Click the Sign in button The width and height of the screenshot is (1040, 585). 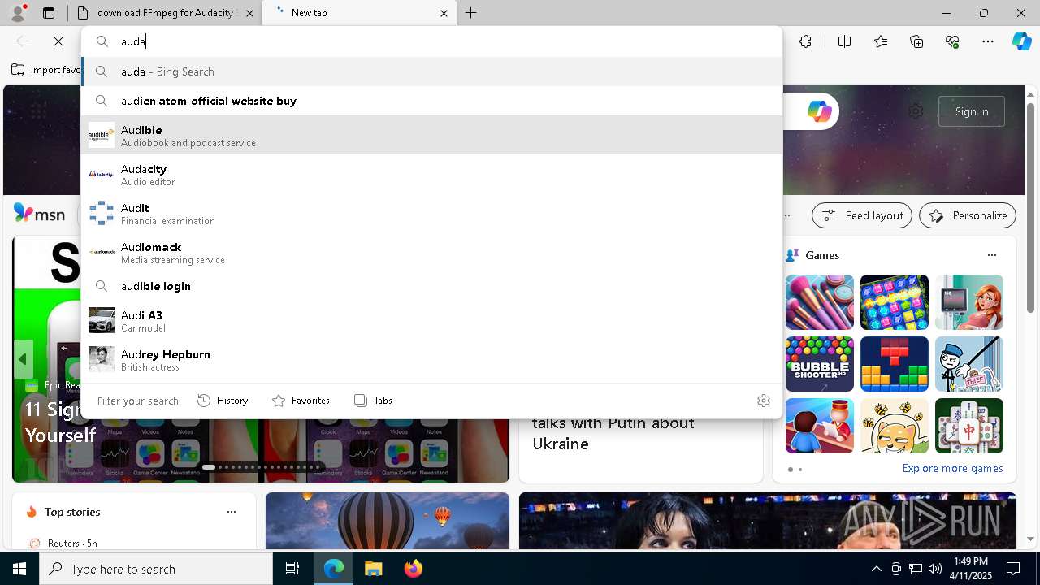972,111
